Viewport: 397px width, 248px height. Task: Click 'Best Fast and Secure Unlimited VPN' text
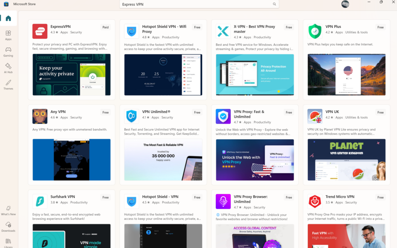click(162, 132)
